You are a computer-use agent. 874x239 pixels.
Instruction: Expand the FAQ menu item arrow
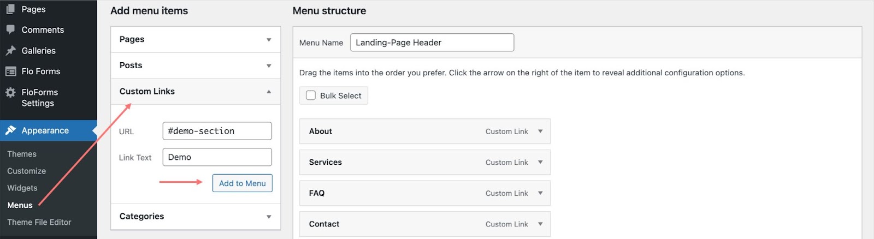point(540,193)
